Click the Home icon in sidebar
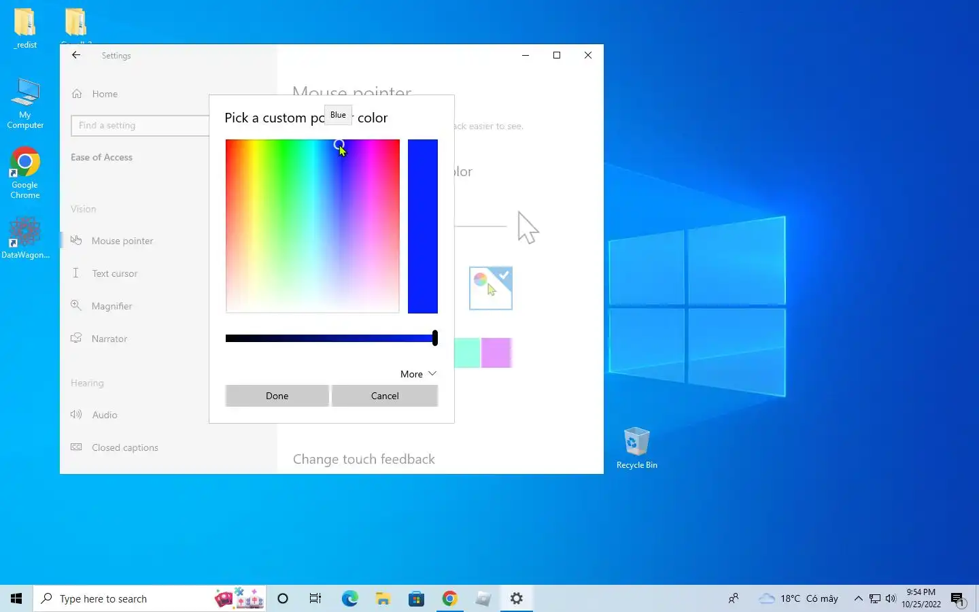 (x=77, y=94)
